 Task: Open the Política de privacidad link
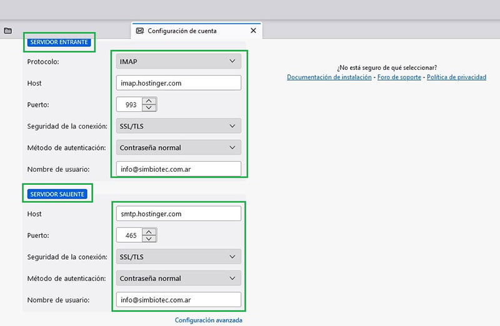(x=457, y=77)
